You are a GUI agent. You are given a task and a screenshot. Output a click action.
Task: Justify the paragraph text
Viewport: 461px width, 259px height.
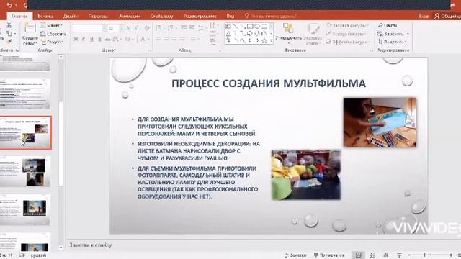coord(182,39)
